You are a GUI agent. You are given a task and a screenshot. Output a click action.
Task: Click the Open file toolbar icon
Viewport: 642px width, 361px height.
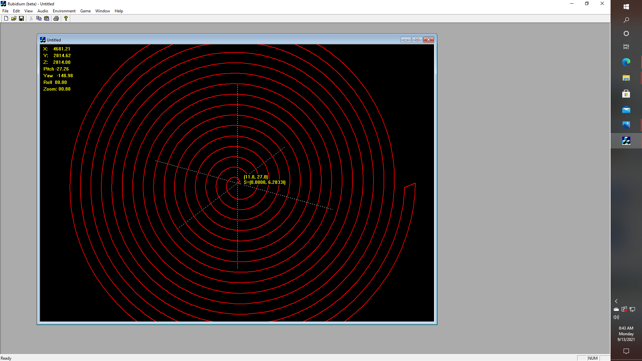tap(14, 18)
